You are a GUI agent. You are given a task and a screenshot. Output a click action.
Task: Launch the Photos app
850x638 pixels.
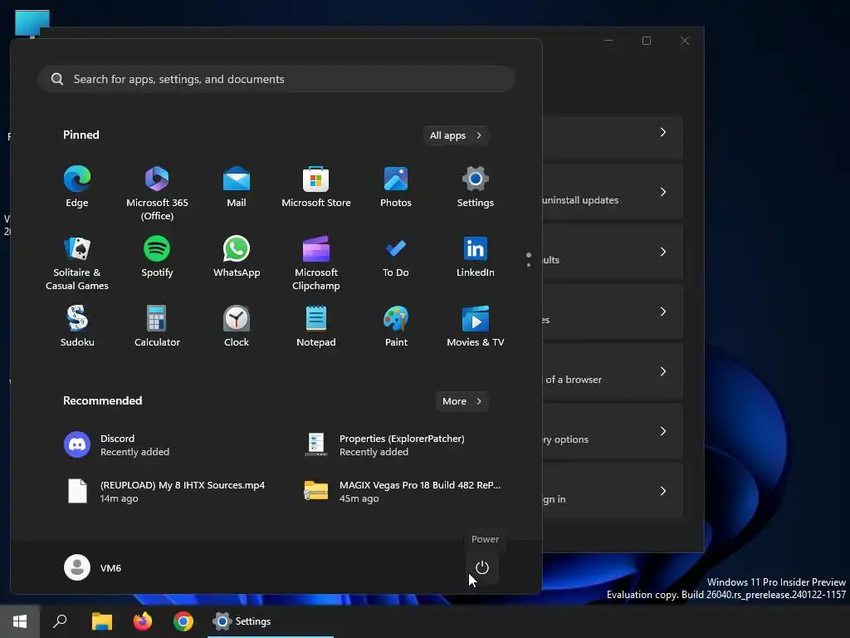[396, 187]
